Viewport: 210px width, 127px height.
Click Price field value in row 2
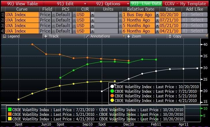coord(45,20)
